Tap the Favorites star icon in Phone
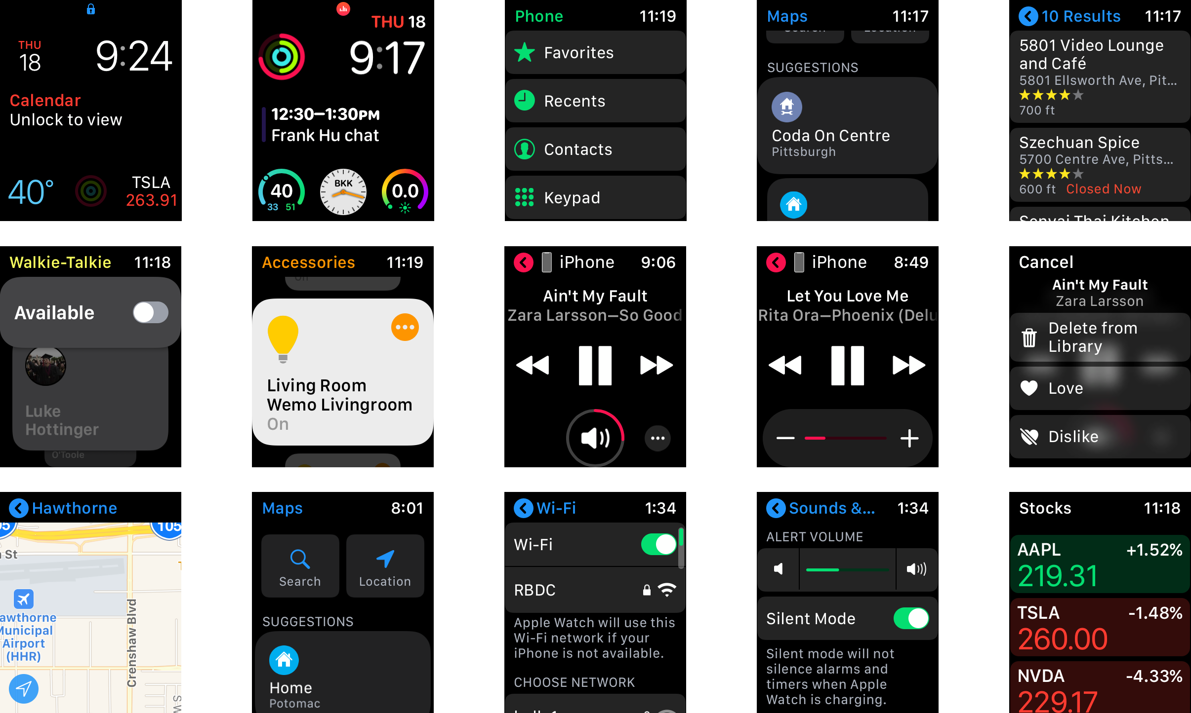 (525, 53)
